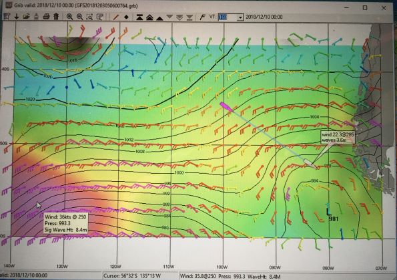The height and width of the screenshot is (280, 397).
Task: Go to previous step single up arrow
Action: 159,18
